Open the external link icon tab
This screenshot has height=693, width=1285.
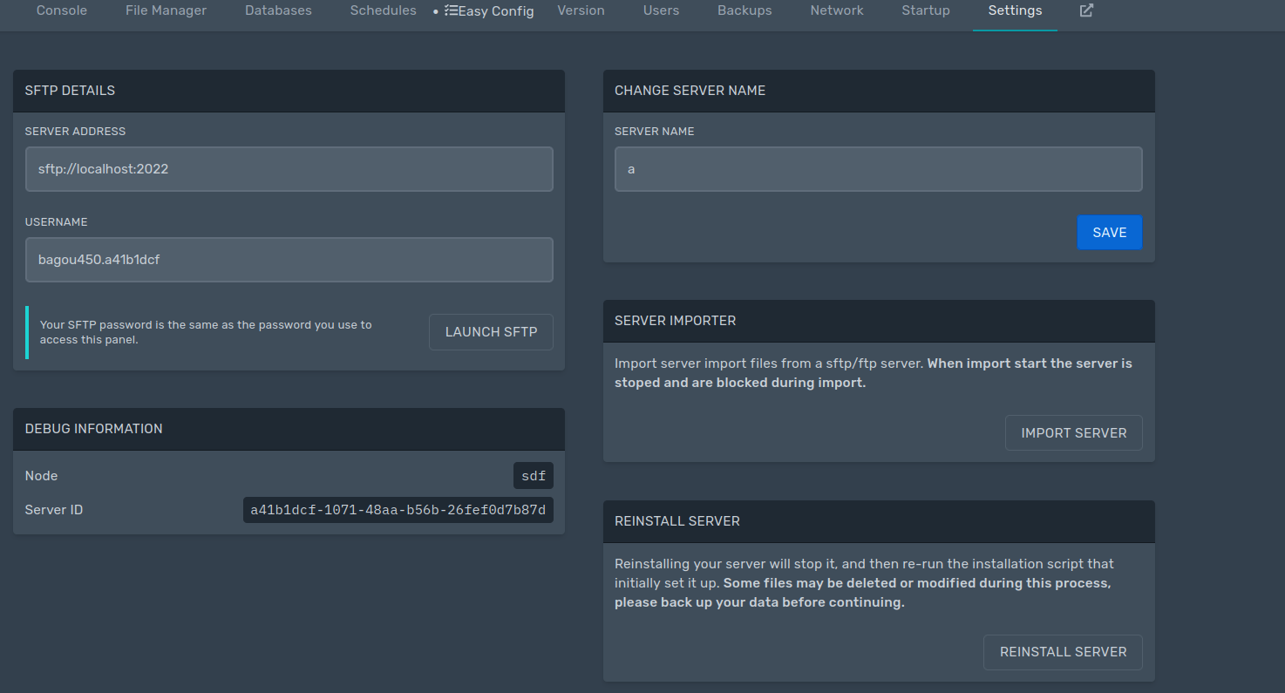coord(1086,11)
